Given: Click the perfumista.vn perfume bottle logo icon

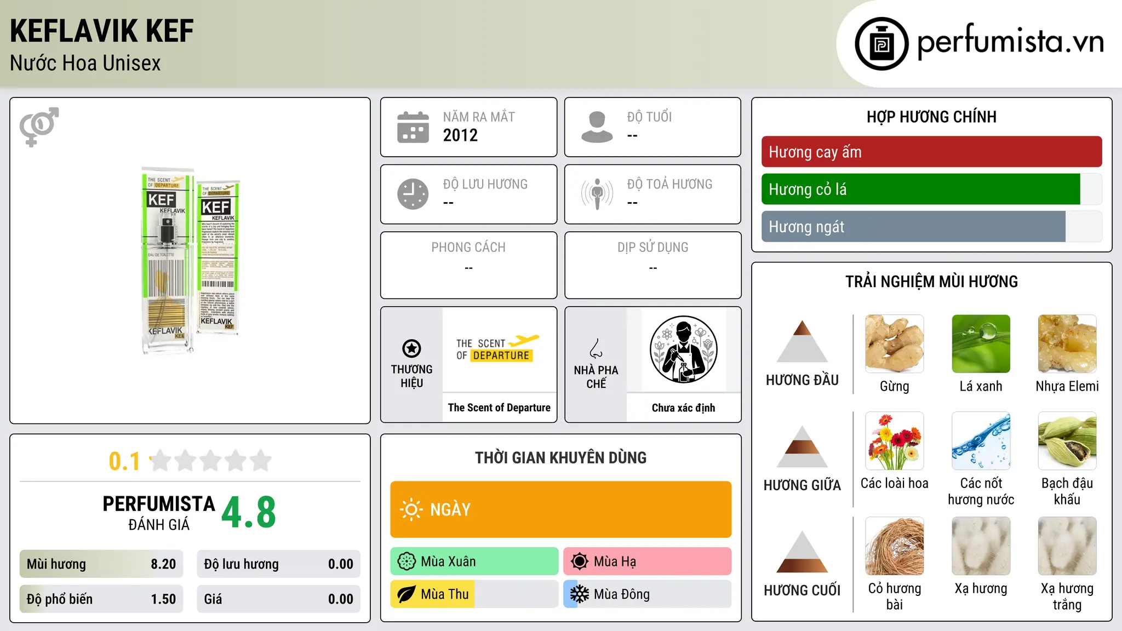Looking at the screenshot, I should click(x=881, y=44).
